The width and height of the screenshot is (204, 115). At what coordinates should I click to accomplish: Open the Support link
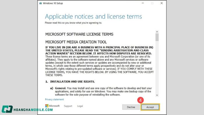[x=68, y=106]
